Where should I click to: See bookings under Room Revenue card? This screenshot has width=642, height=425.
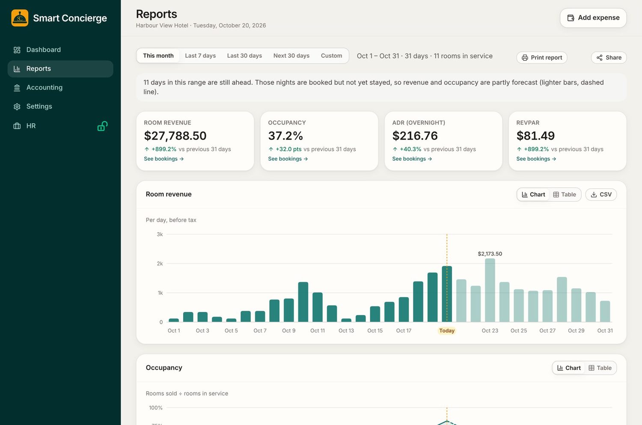pos(164,159)
